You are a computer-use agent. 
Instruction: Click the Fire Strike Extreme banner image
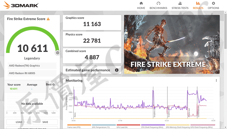click(x=172, y=44)
